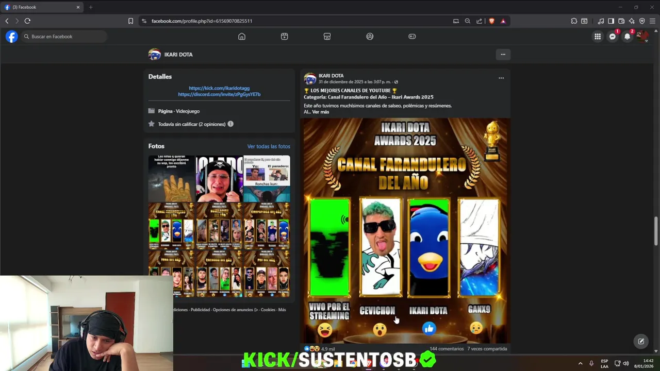
Task: Open the notifications bell
Action: 627,37
